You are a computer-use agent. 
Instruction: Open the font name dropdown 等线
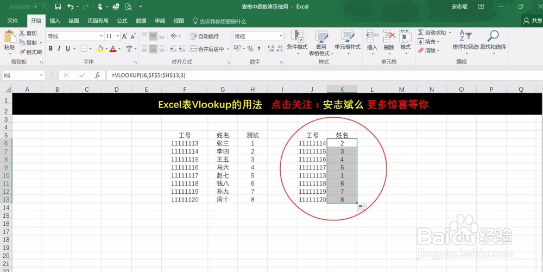click(102, 36)
